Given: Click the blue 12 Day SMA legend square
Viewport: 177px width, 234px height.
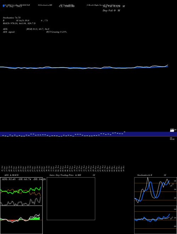Looking at the screenshot, I should click(4, 6).
